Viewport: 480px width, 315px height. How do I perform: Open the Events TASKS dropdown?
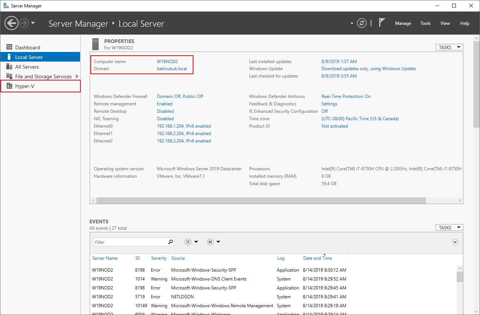pyautogui.click(x=449, y=227)
